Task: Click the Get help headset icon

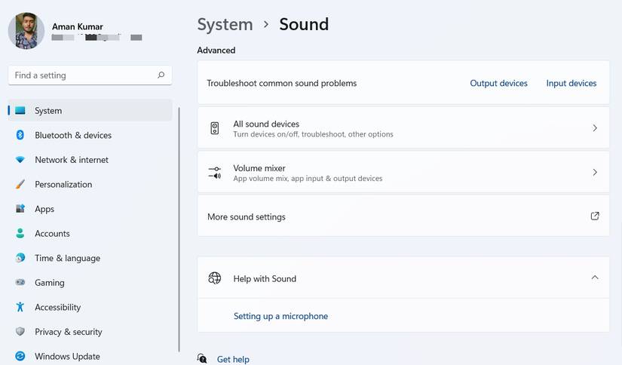Action: point(202,359)
